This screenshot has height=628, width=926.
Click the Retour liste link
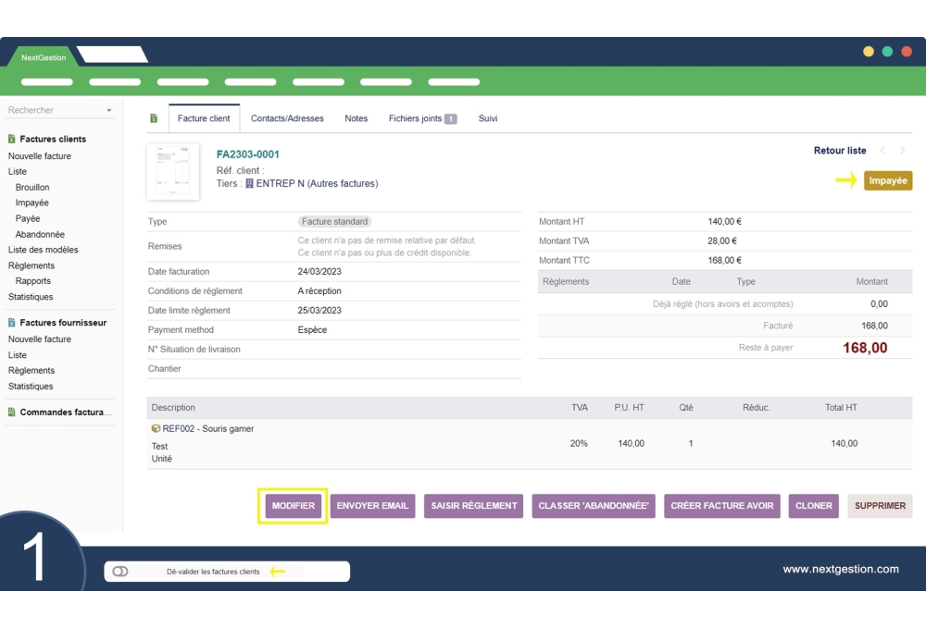pyautogui.click(x=840, y=151)
